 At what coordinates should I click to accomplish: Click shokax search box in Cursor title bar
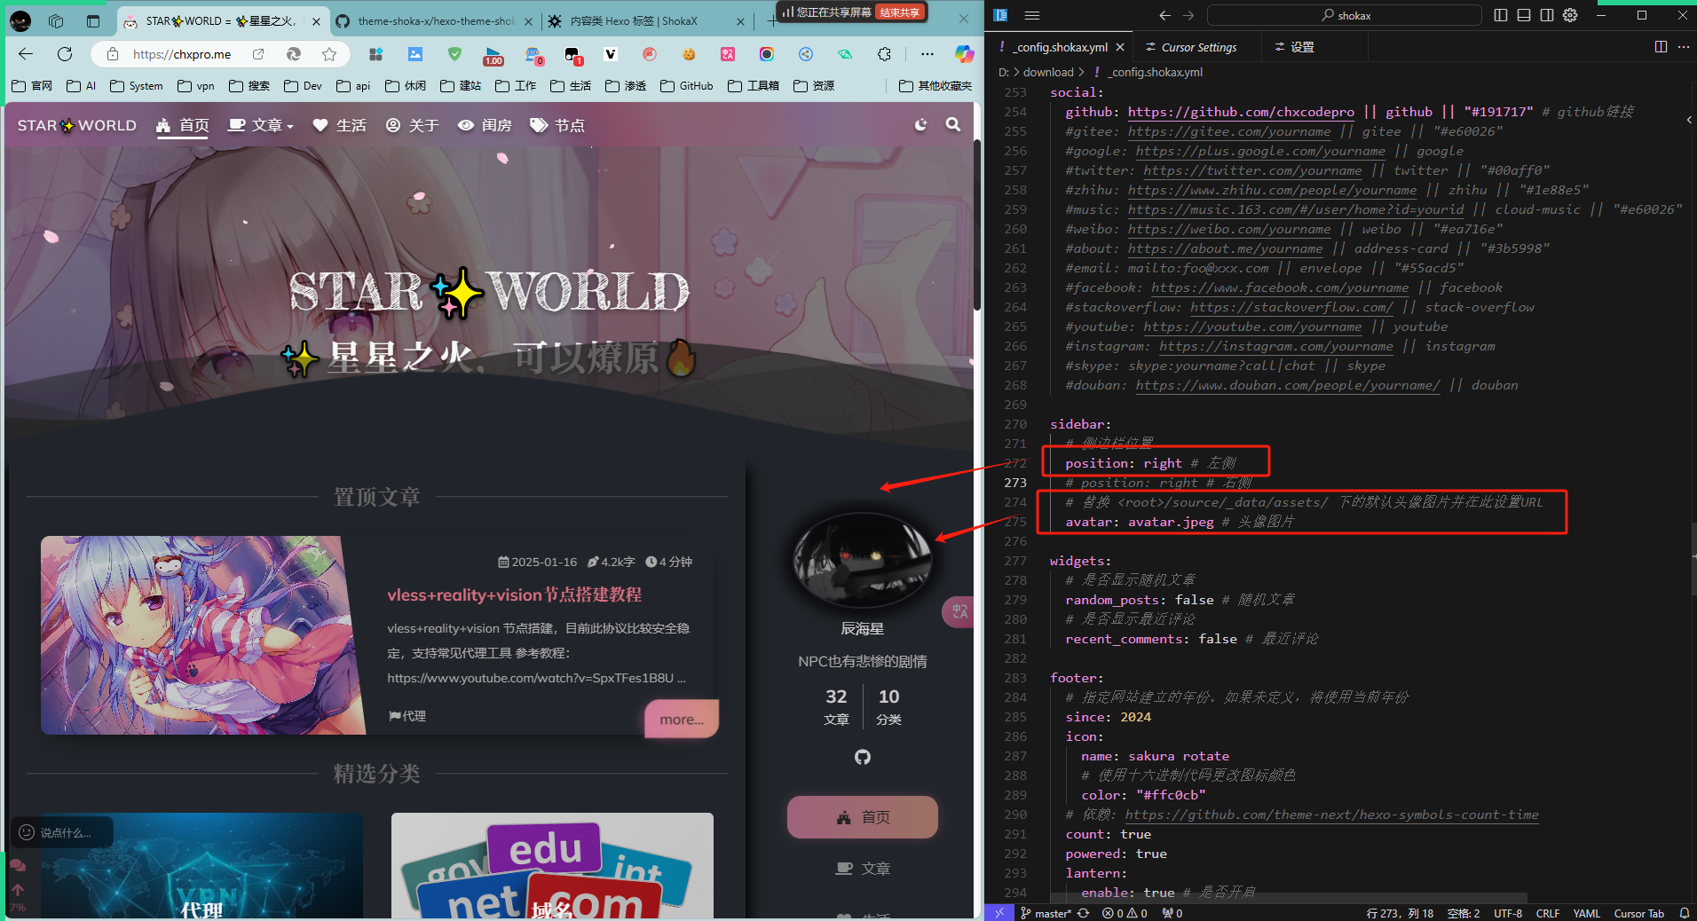tap(1345, 15)
